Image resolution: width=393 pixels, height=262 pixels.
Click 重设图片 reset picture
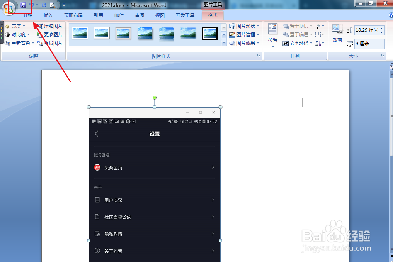tap(49, 43)
